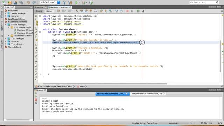The image size is (224, 126).
Task: Click the editor horizontal scrollbar
Action: click(105, 84)
